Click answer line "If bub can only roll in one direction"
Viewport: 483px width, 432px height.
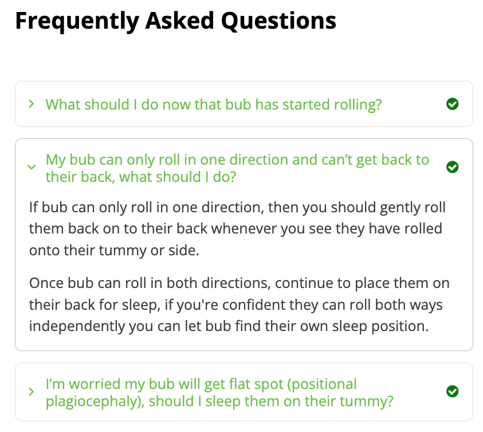click(237, 207)
